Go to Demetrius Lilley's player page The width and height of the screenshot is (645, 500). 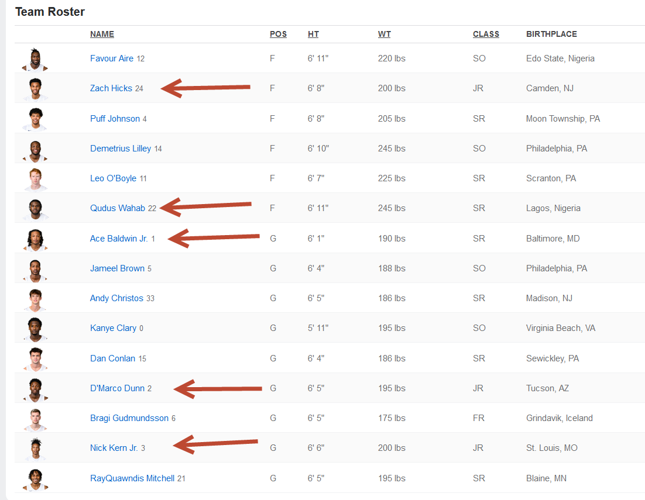(121, 149)
